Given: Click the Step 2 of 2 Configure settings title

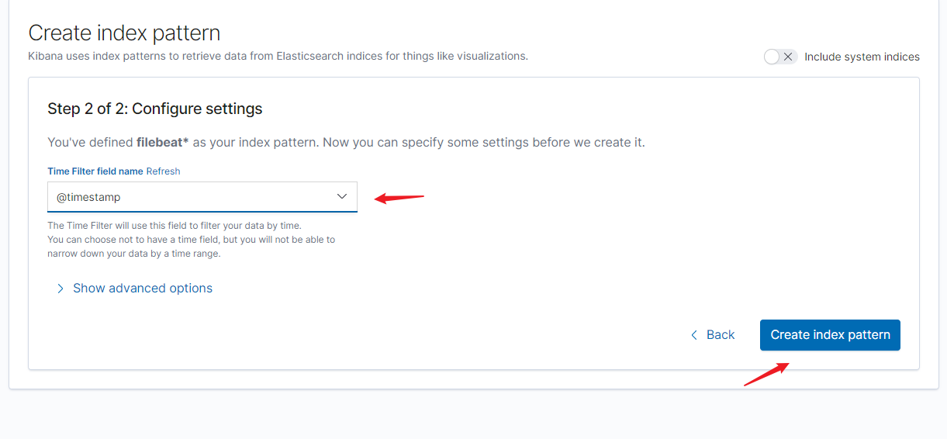Looking at the screenshot, I should [x=155, y=109].
